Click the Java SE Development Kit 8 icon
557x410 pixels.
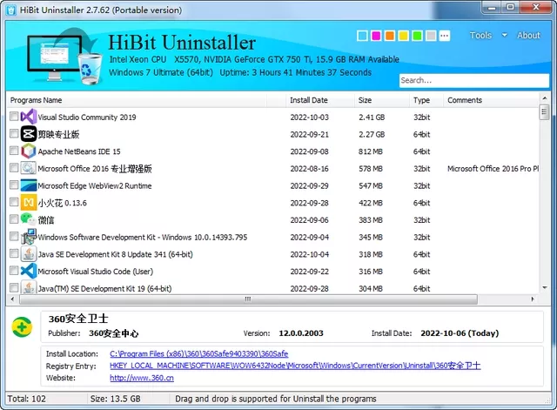29,254
